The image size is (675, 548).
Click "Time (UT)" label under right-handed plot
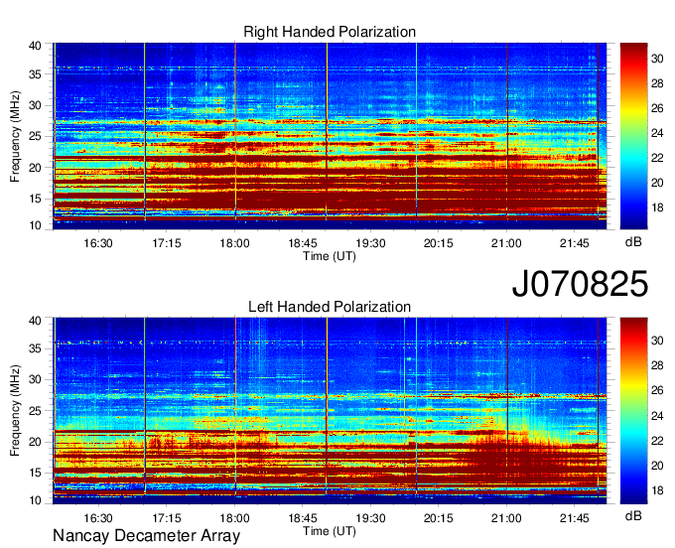[x=330, y=256]
